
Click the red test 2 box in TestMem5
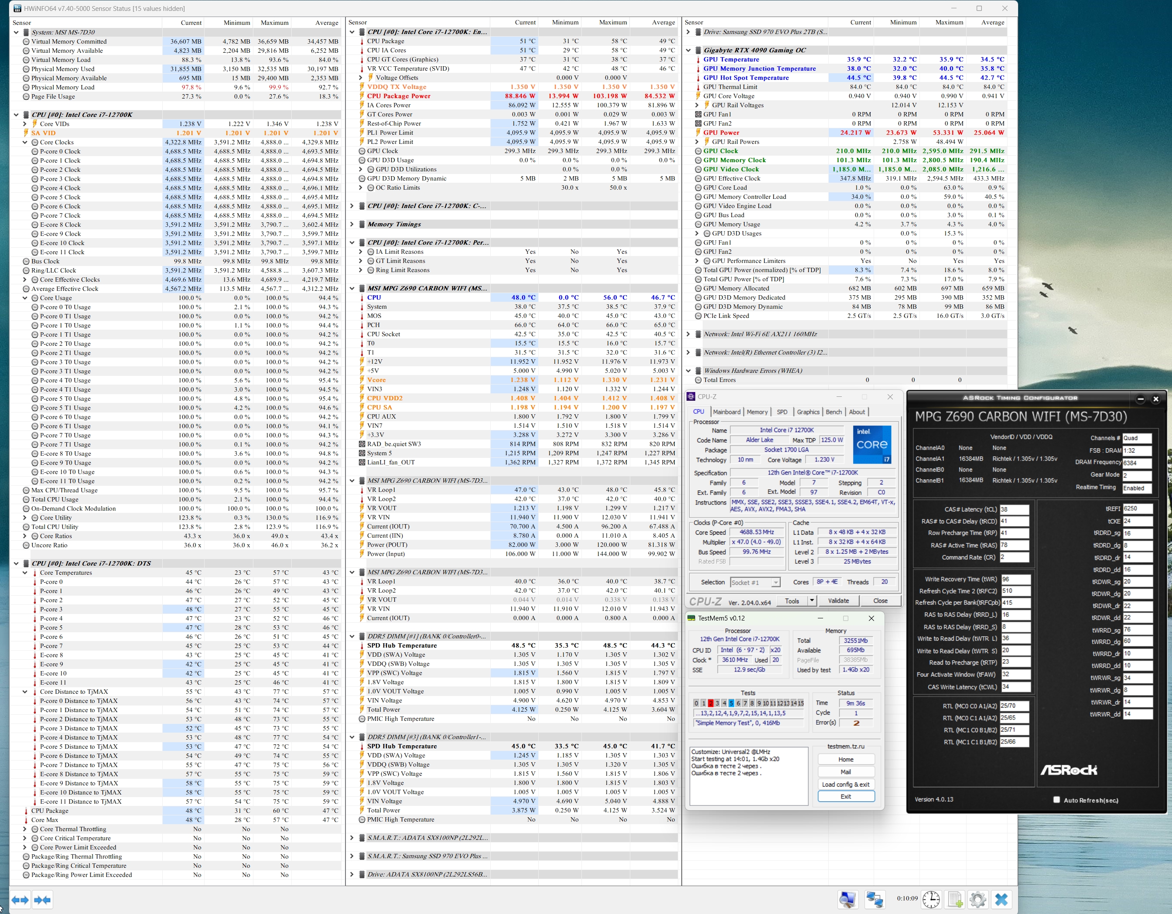click(x=711, y=703)
